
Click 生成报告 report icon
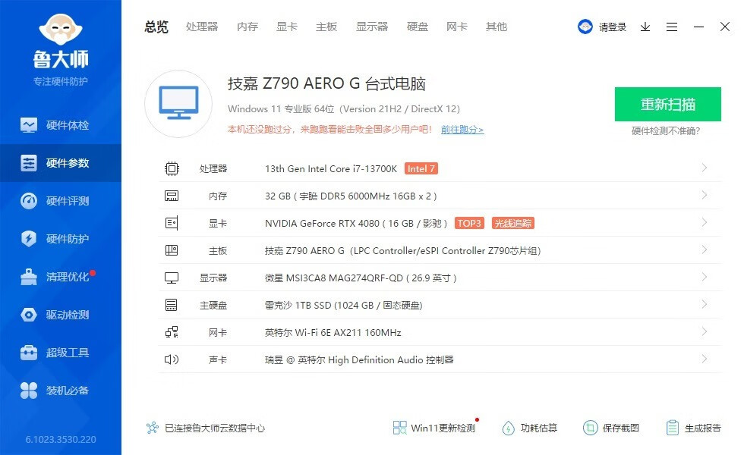coord(672,428)
